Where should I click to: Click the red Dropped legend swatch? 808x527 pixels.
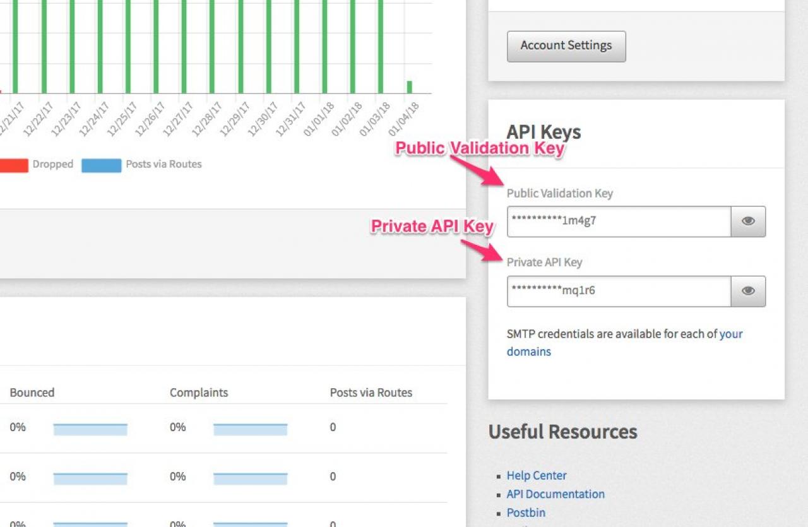click(13, 165)
